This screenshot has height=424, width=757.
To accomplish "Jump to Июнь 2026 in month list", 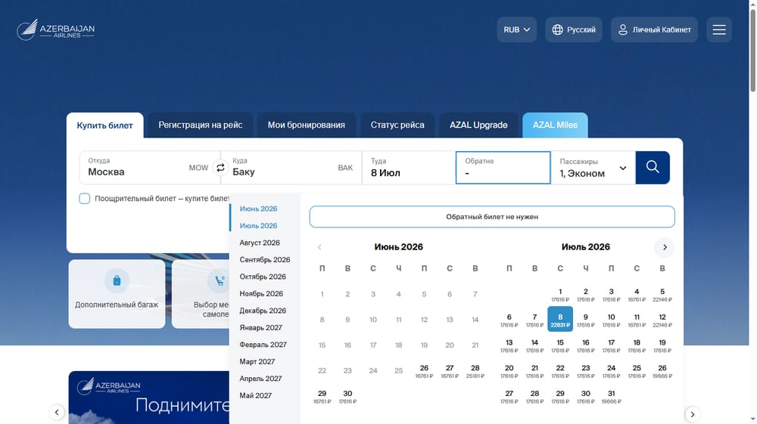I will 258,209.
